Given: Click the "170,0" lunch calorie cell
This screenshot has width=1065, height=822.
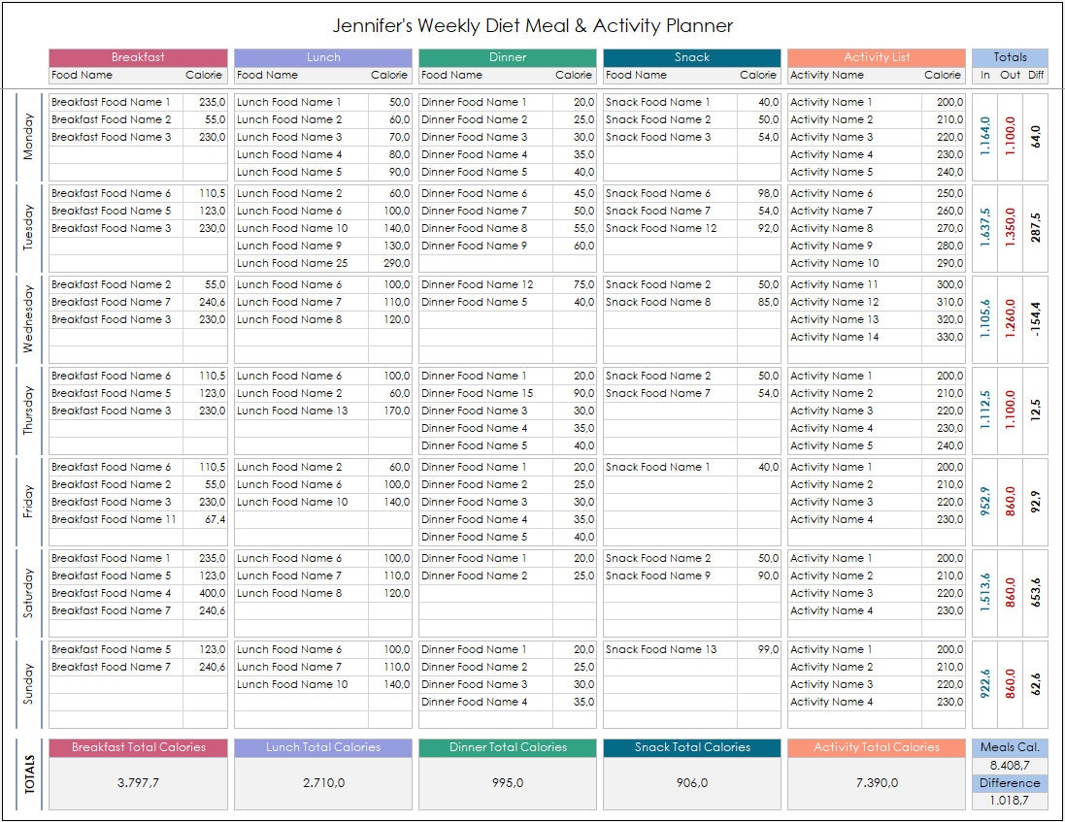Looking at the screenshot, I should tap(390, 411).
